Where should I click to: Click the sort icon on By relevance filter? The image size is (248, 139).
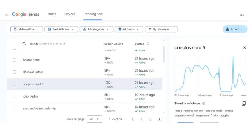click(x=150, y=29)
